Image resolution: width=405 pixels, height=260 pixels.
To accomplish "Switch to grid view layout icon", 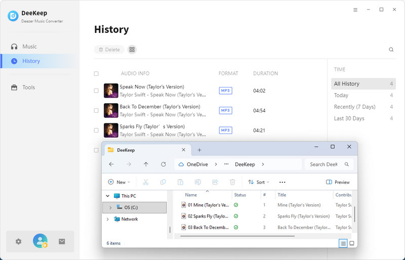I will tap(132, 50).
